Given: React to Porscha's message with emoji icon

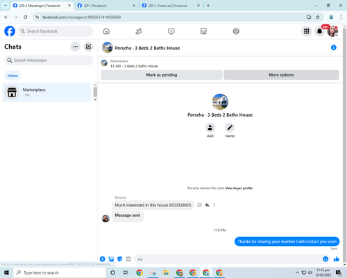Looking at the screenshot, I should click(x=199, y=205).
